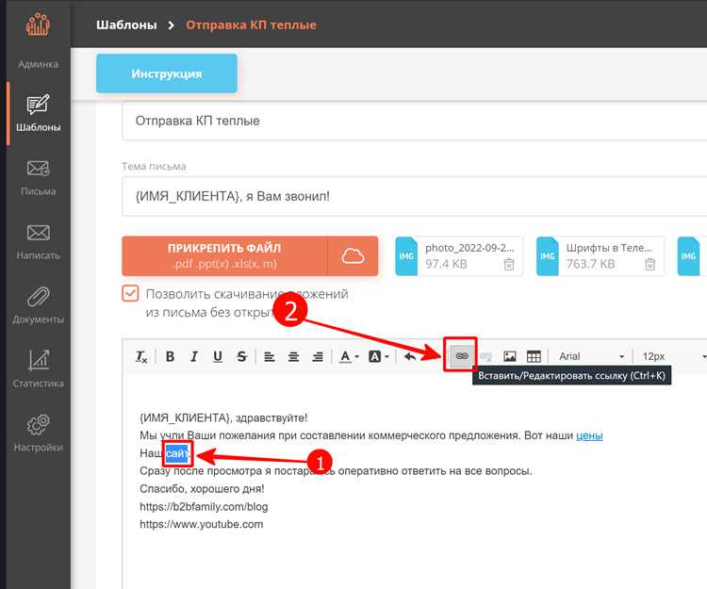
Task: Open the Шаблоны sidebar section
Action: click(x=39, y=113)
